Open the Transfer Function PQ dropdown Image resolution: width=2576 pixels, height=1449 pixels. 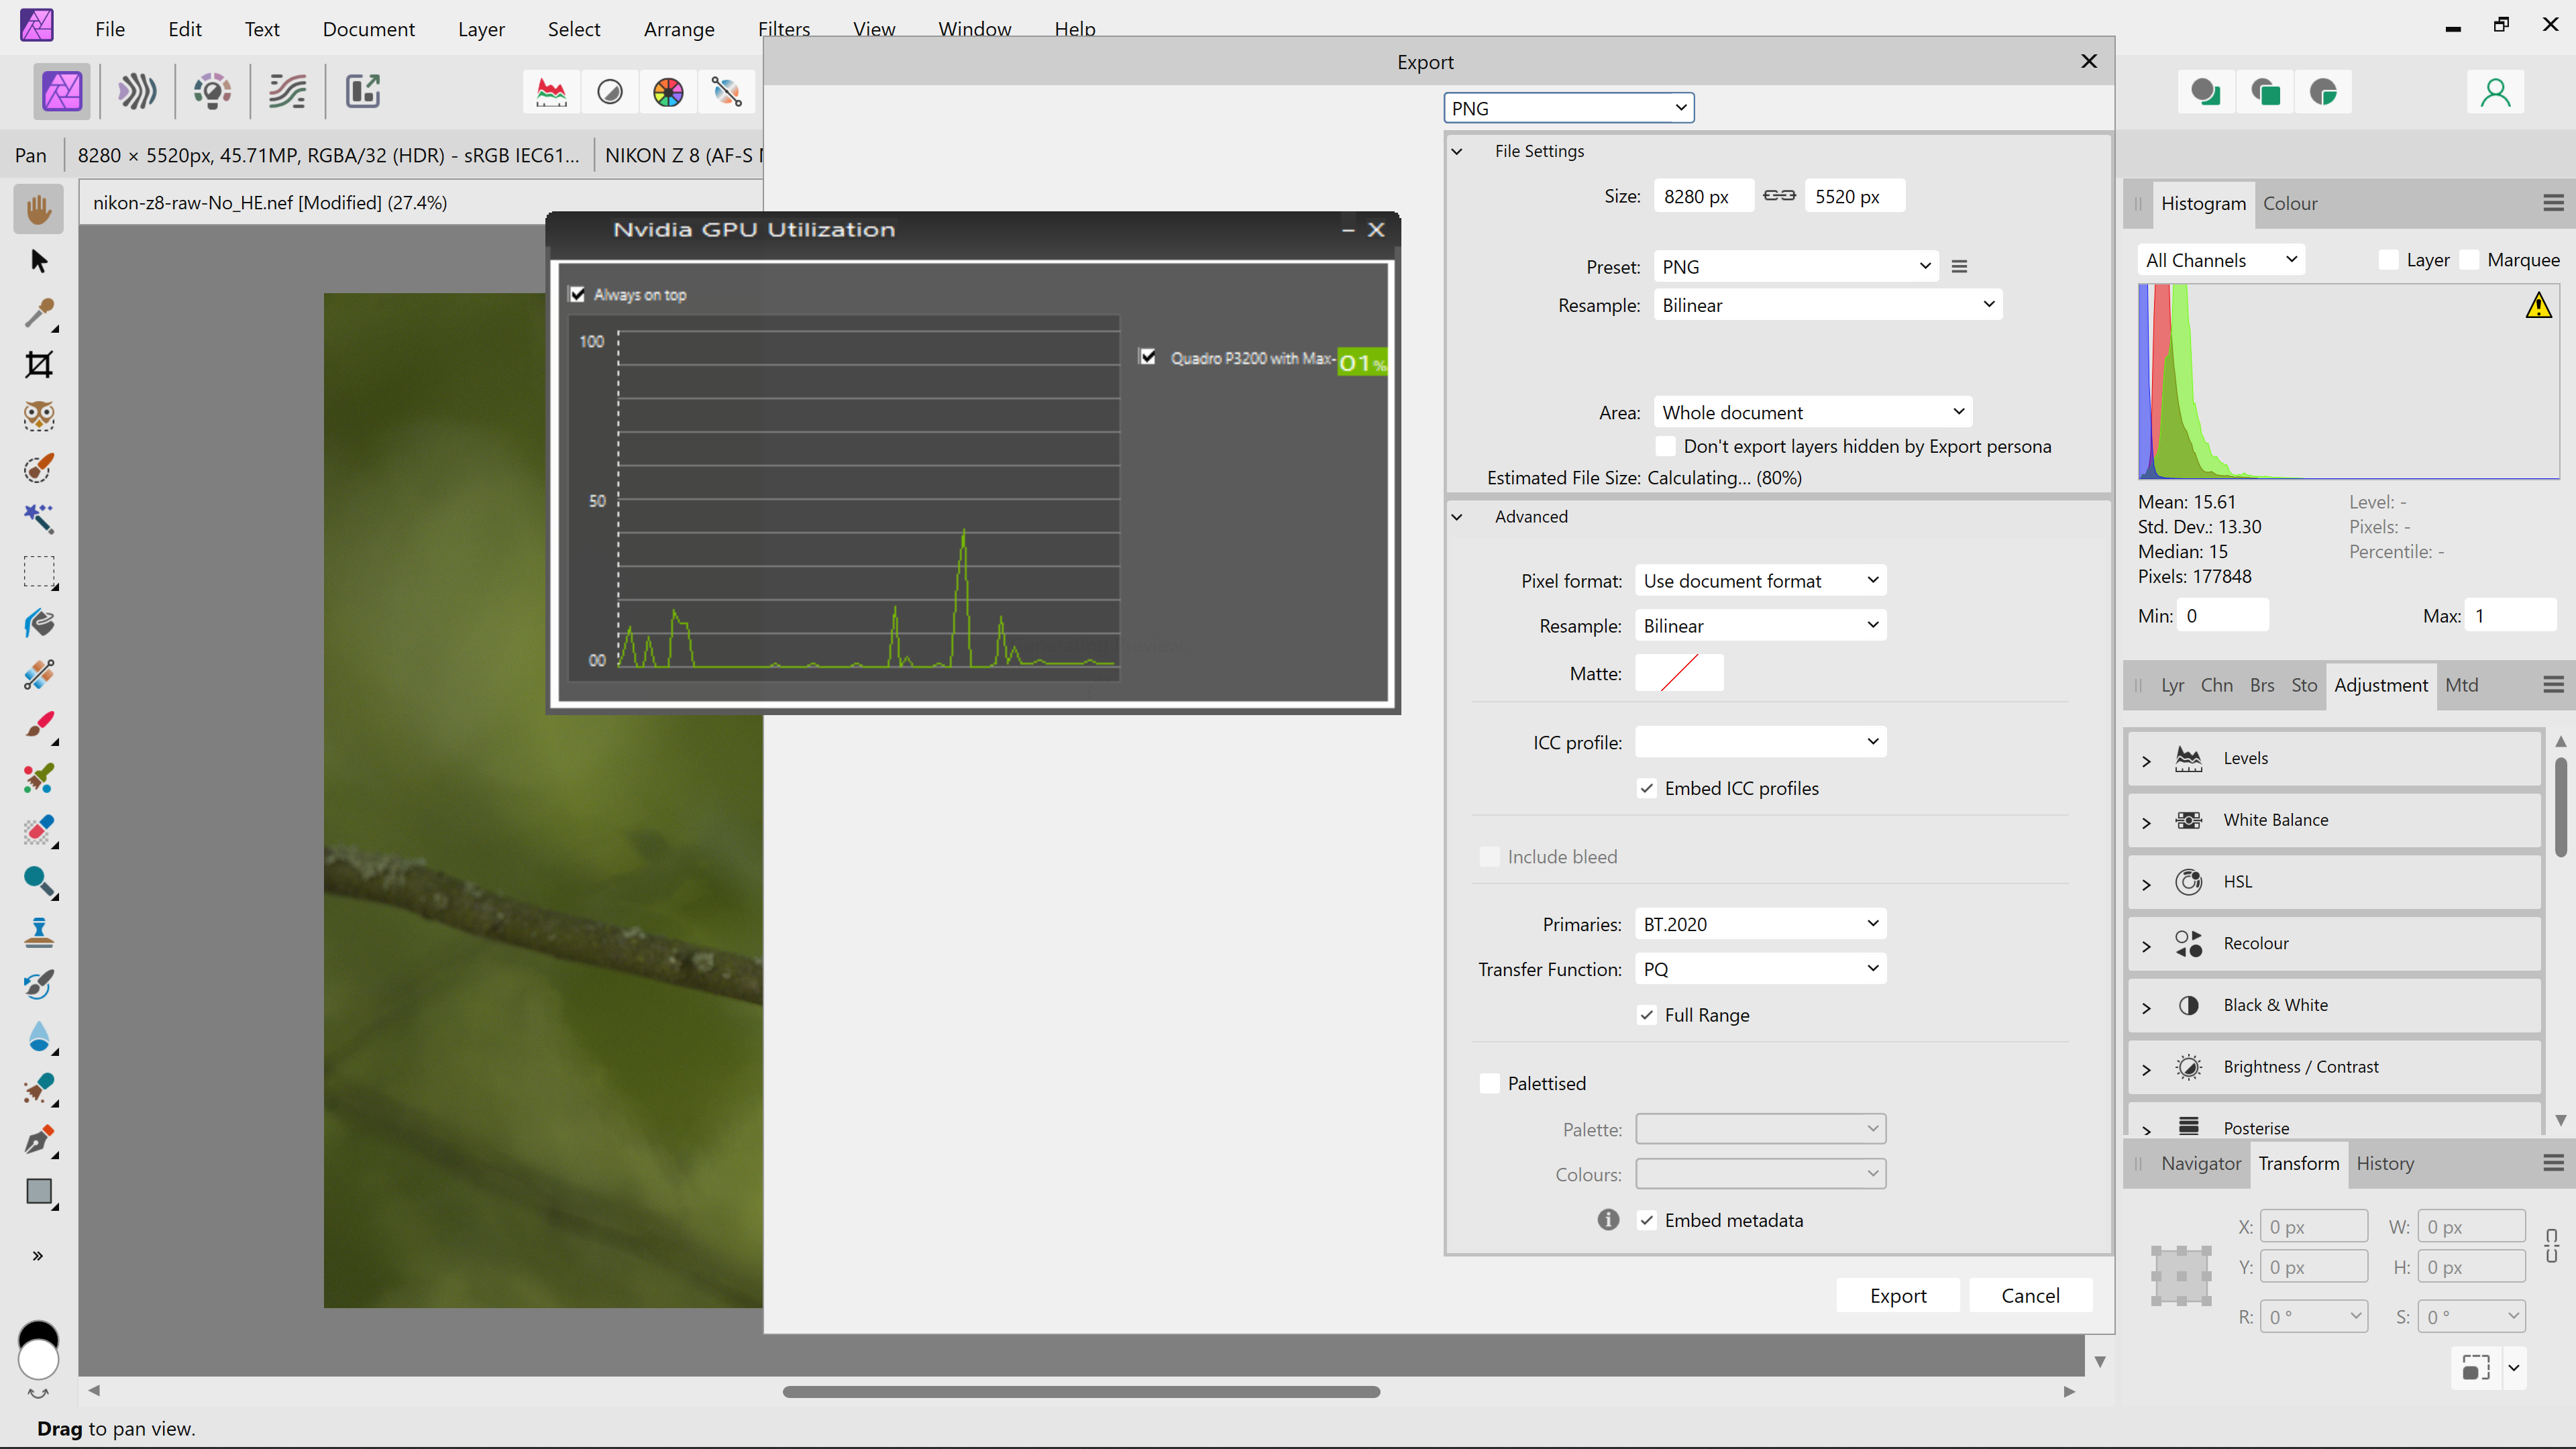pyautogui.click(x=1760, y=969)
